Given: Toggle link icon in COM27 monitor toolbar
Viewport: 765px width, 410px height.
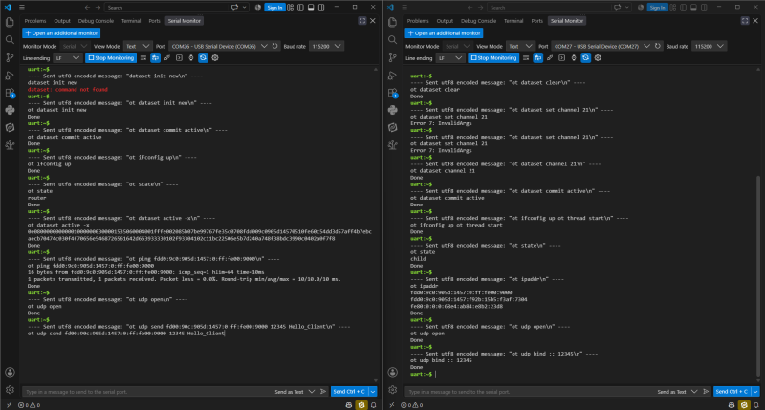Looking at the screenshot, I should (550, 58).
